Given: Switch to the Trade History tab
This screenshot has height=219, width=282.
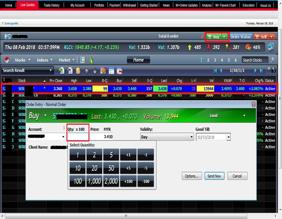Looking at the screenshot, I should pos(51,5).
